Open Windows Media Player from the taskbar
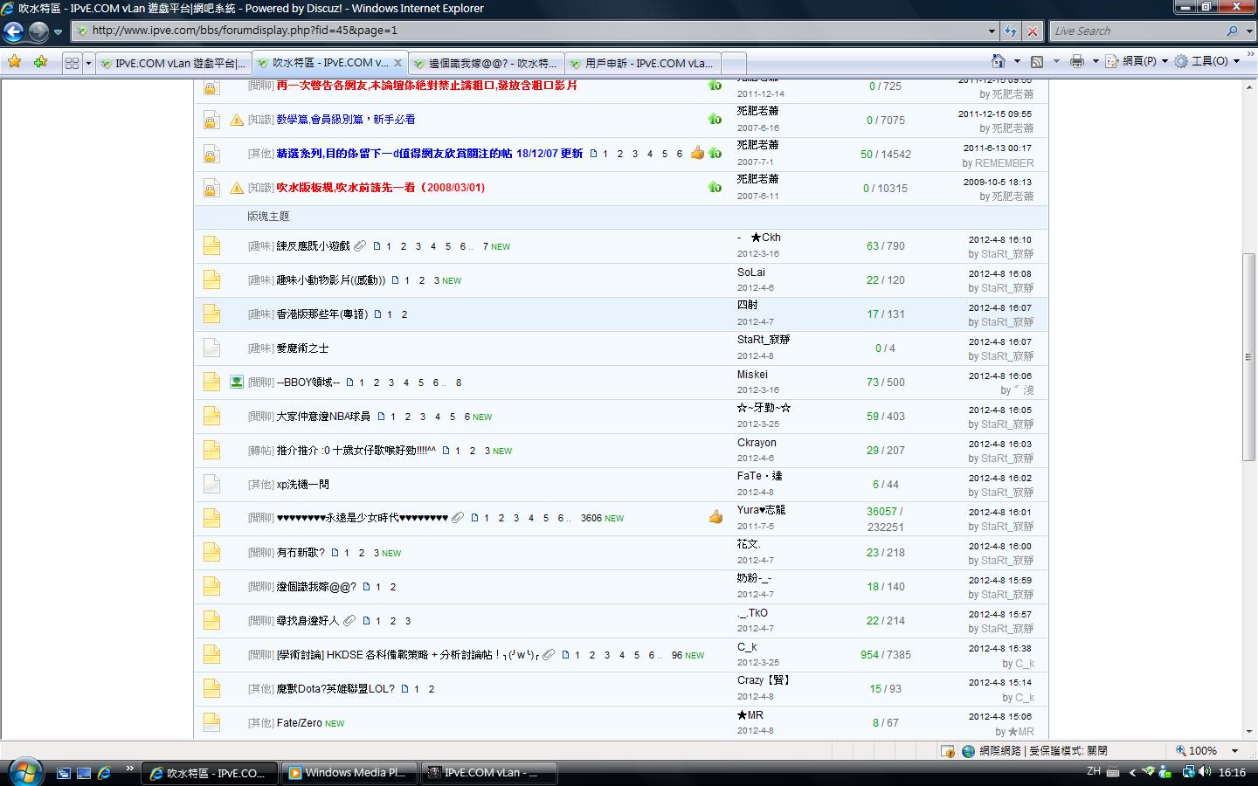 tap(348, 773)
